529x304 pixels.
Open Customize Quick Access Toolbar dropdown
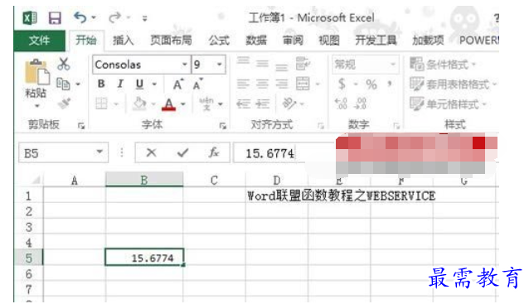tap(144, 18)
